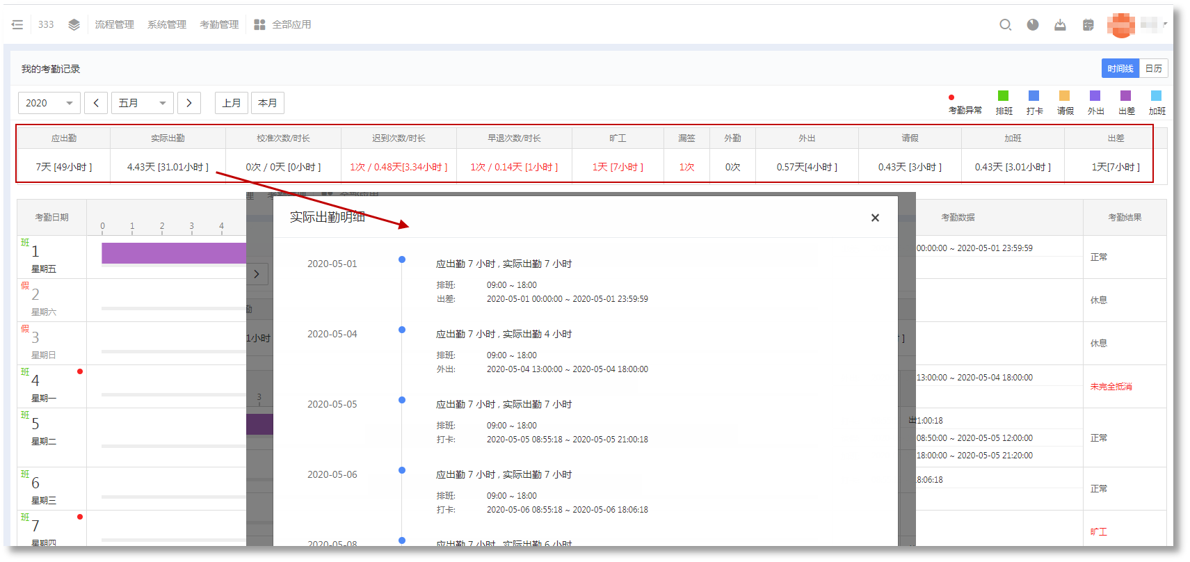
Task: Click the 漏签 1次 value
Action: [x=686, y=167]
